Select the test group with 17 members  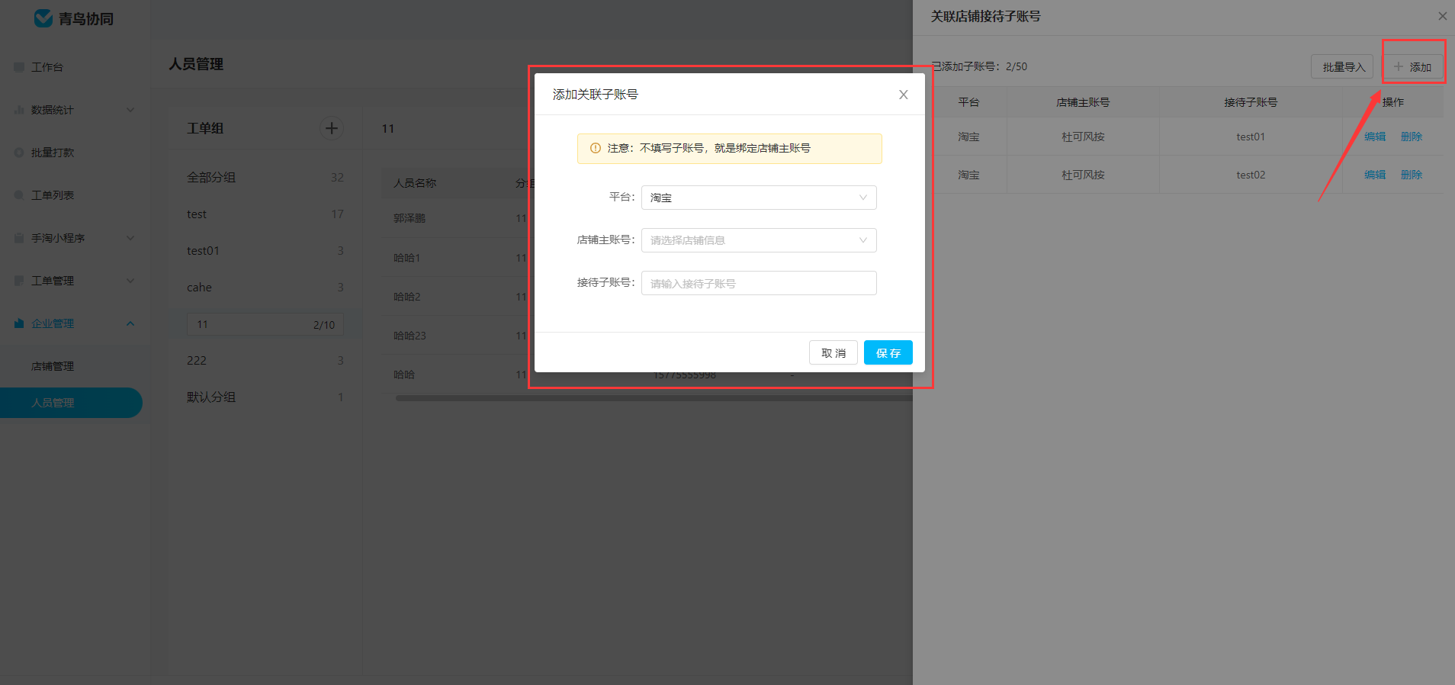tap(265, 214)
